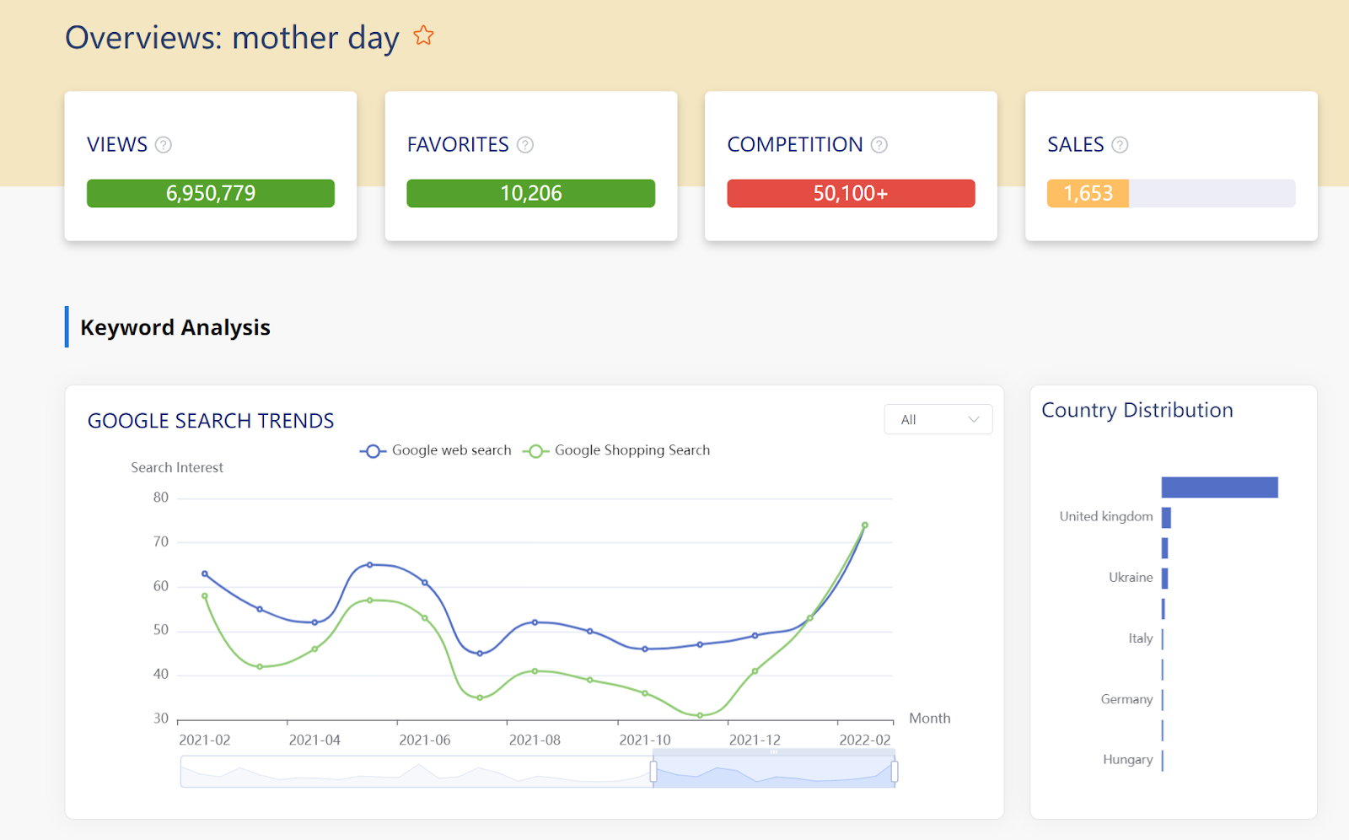Click the Ukraine bar in the country chart
Screen dimensions: 1349x840
pos(1164,579)
